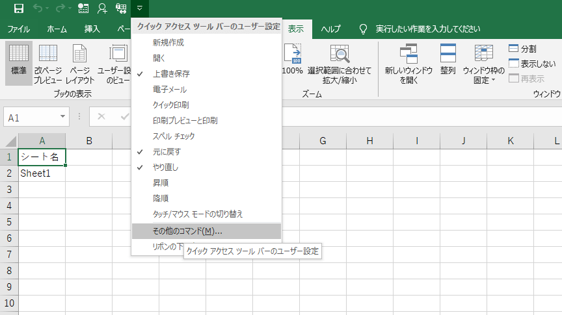This screenshot has width=562, height=315.
Task: Click the 分割 split button
Action: coord(522,49)
